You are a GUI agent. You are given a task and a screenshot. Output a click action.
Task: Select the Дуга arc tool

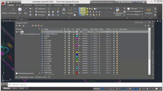click(x=26, y=11)
